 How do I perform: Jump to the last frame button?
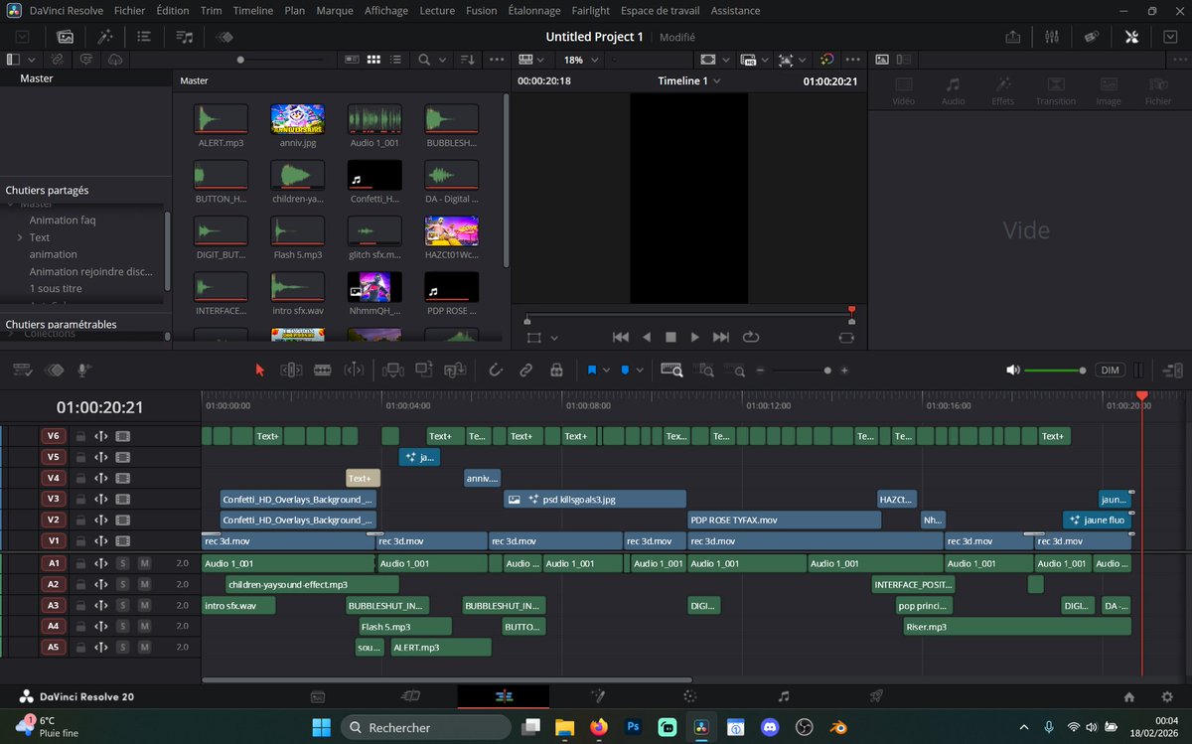(721, 337)
